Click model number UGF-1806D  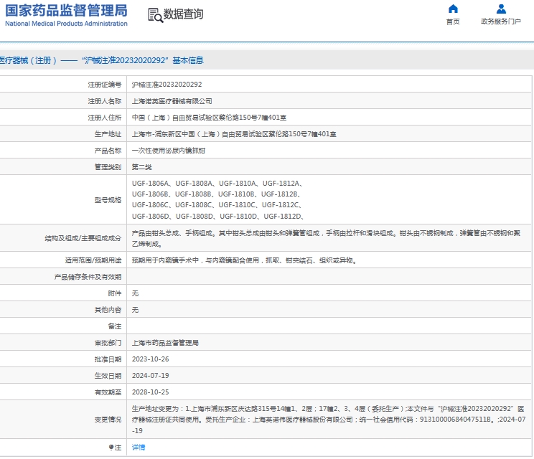pyautogui.click(x=151, y=217)
